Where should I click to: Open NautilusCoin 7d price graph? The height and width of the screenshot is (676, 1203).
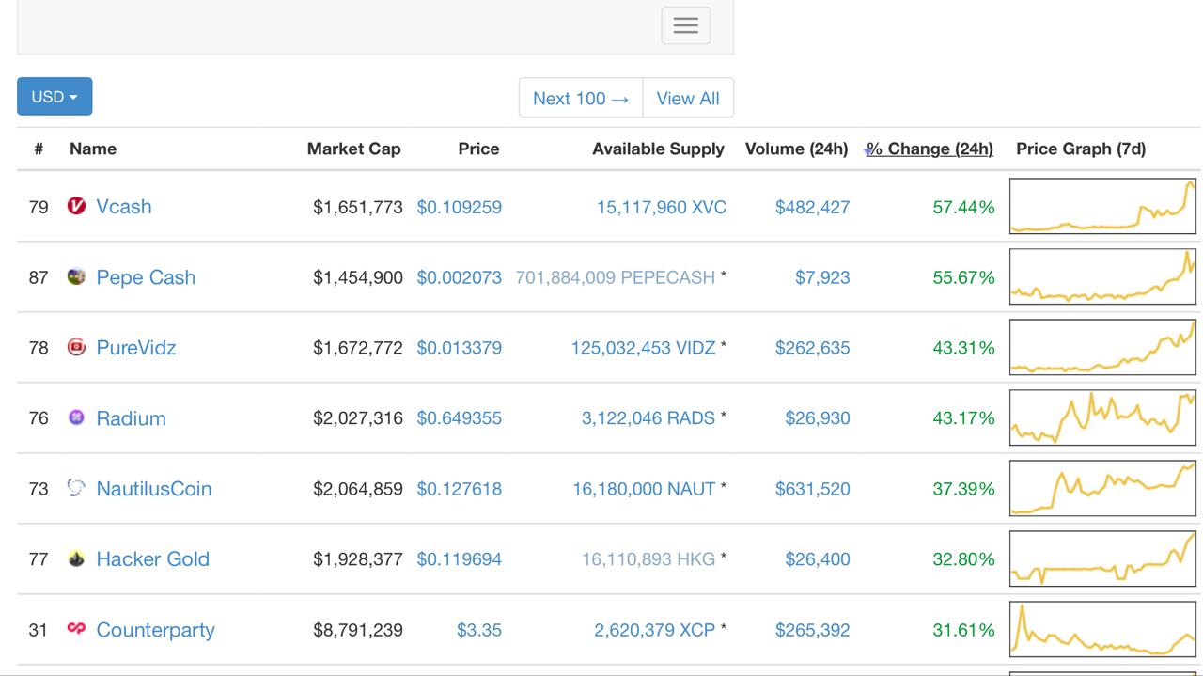click(1102, 488)
